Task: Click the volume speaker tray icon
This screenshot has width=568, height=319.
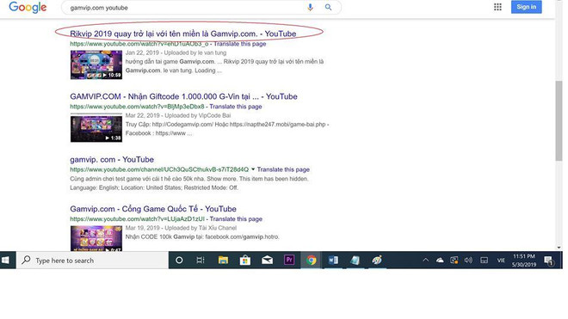Action: (468, 260)
